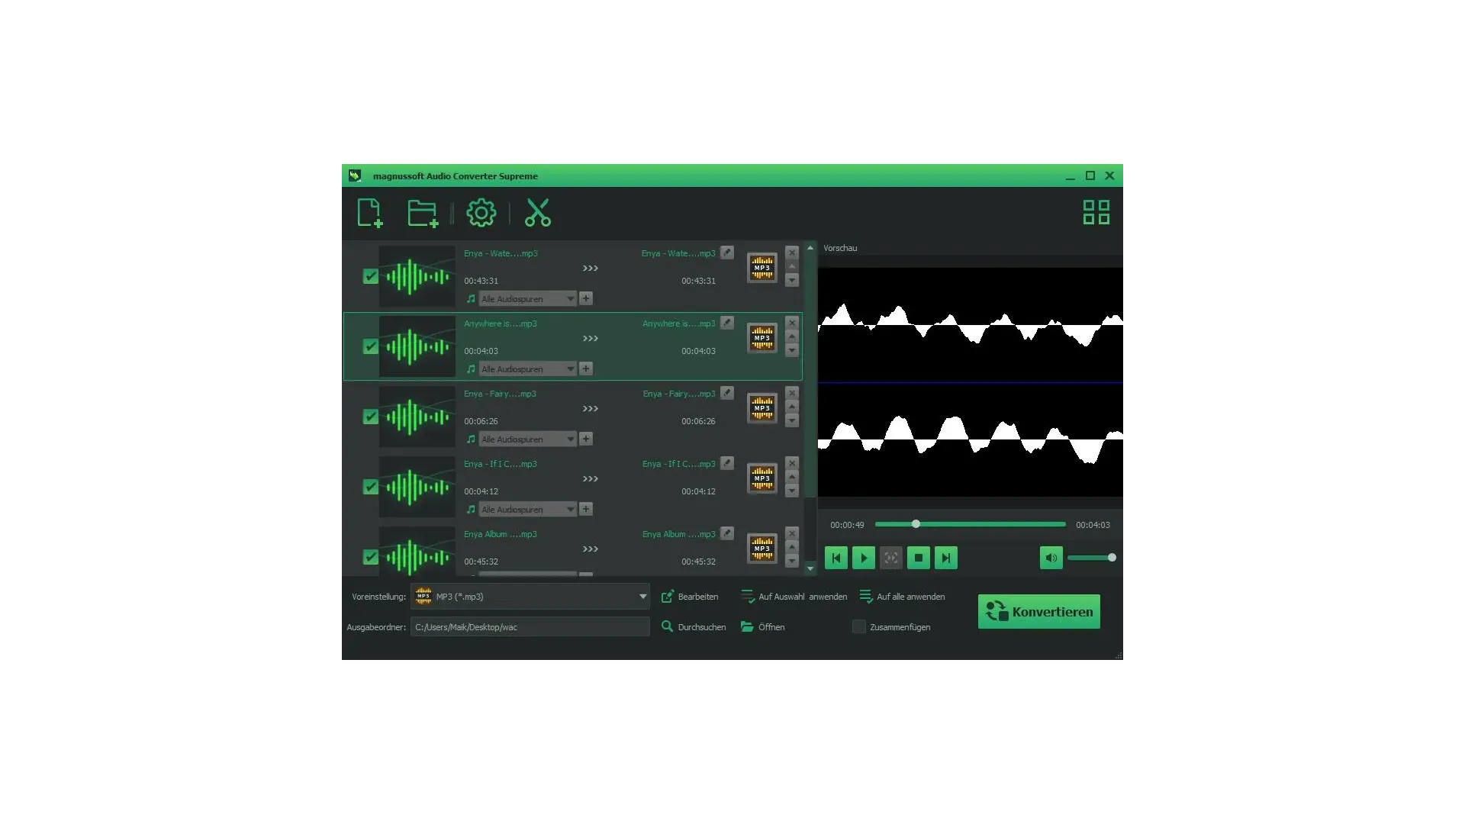
Task: Mute audio with the speaker icon
Action: 1051,558
